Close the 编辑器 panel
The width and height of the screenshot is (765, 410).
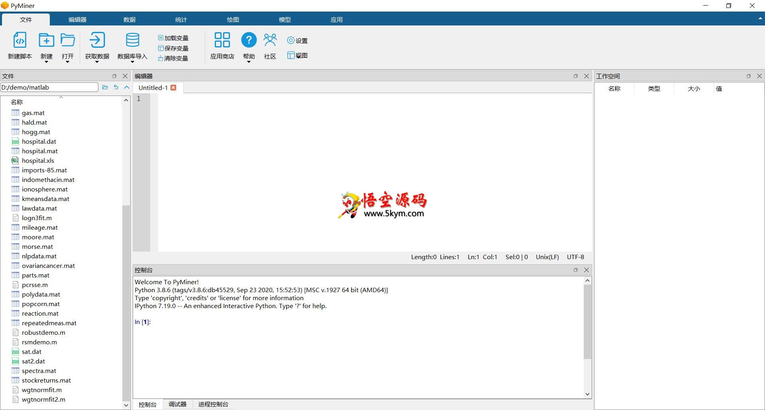586,76
